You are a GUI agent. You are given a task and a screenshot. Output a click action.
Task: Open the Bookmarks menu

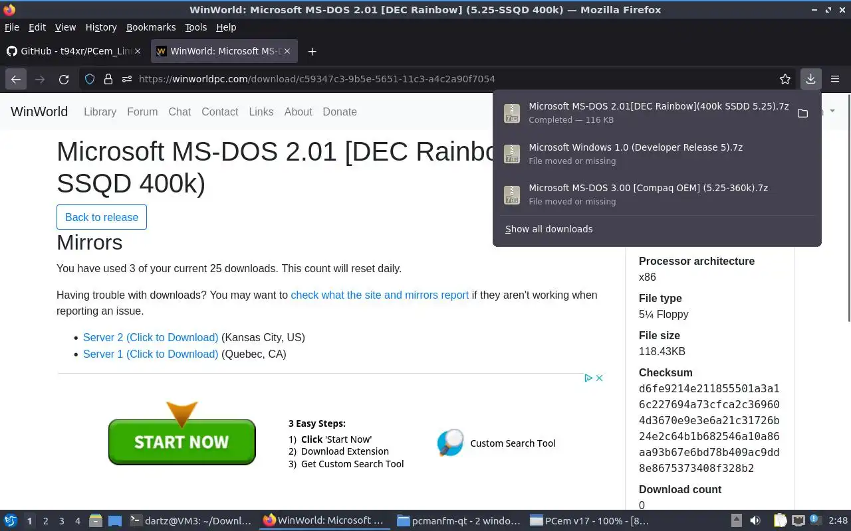pos(151,27)
